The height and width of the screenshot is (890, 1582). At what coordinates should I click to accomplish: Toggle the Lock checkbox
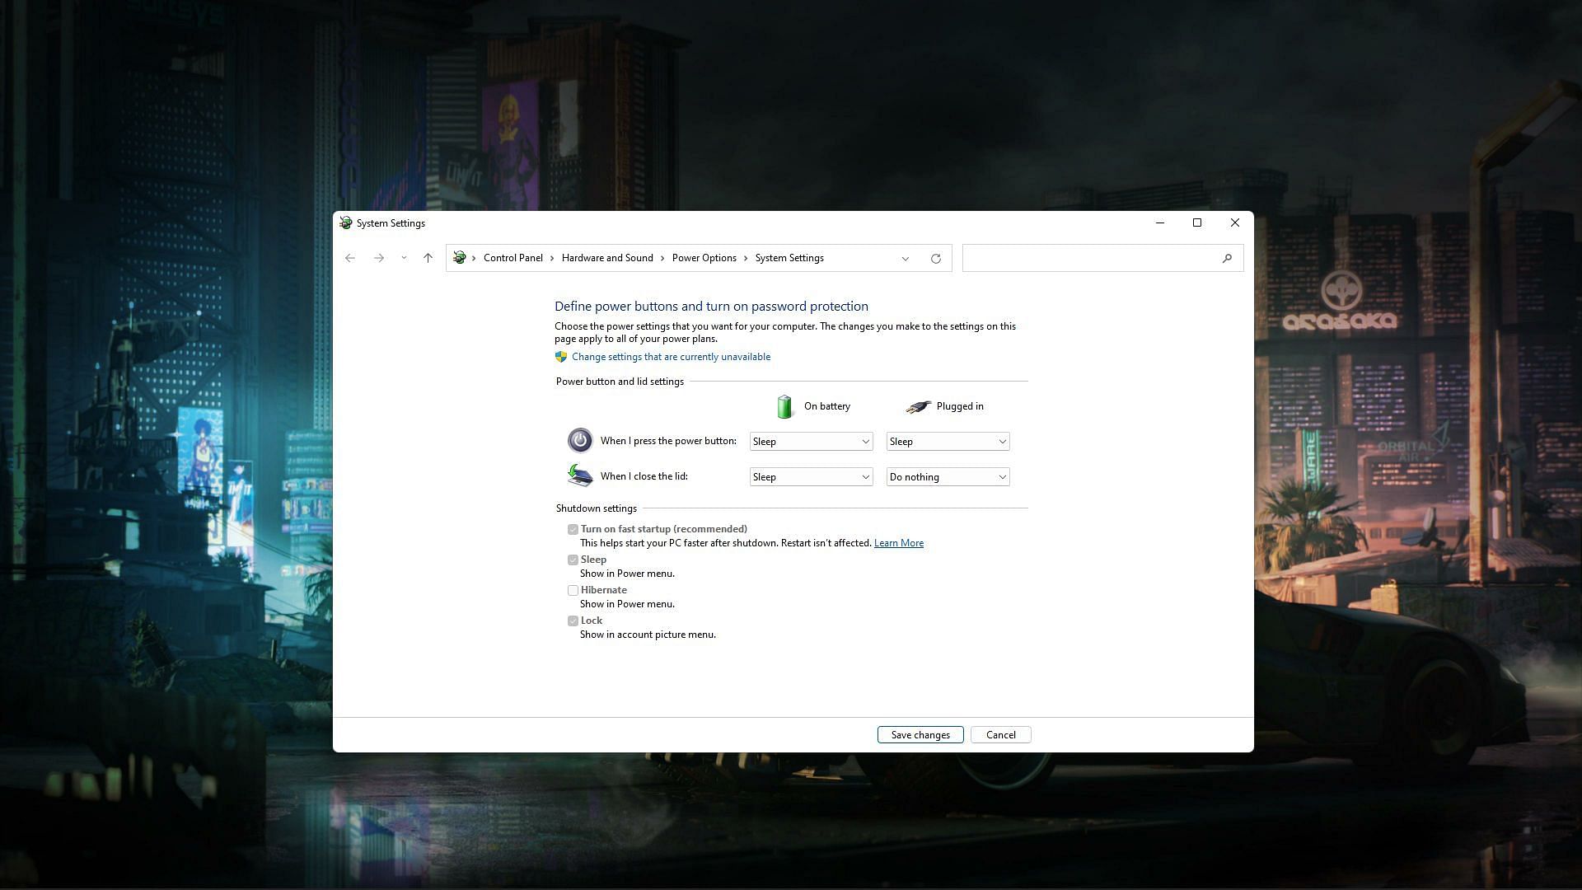[x=573, y=621]
